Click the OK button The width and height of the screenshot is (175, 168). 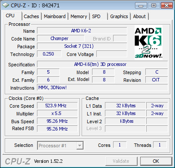pyautogui.click(x=156, y=161)
